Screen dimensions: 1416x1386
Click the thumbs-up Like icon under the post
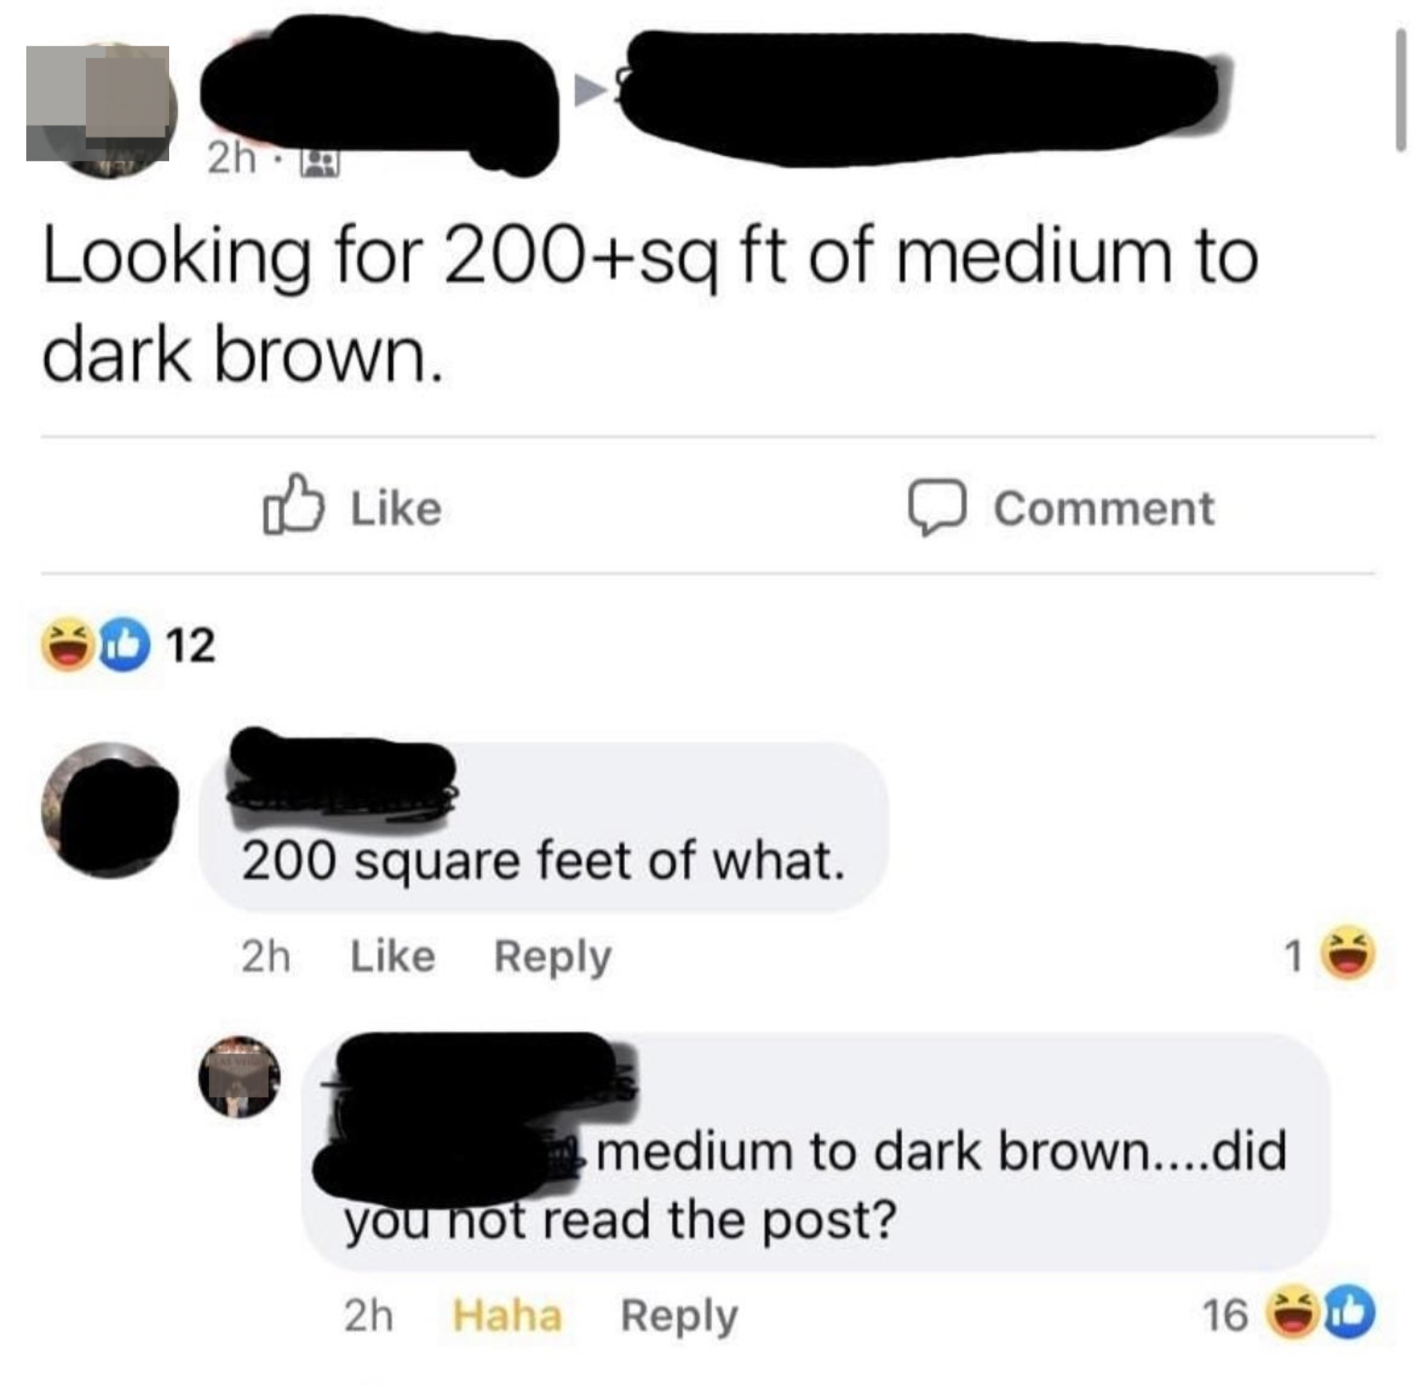pos(292,505)
